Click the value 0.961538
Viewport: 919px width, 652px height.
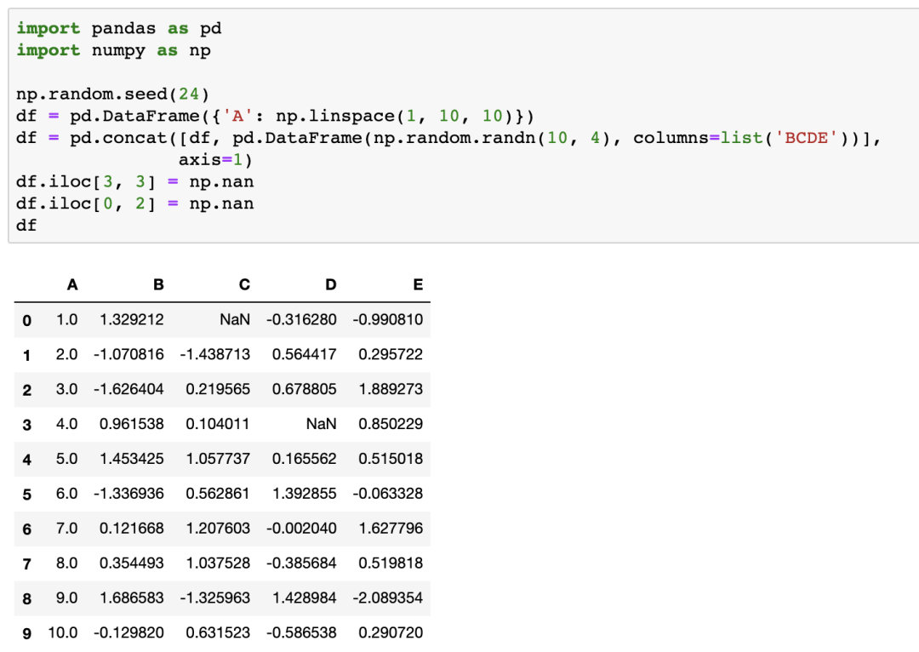pyautogui.click(x=131, y=424)
